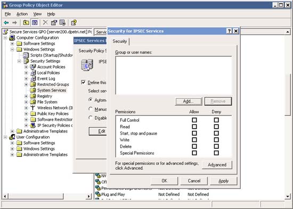Expand the Account Policies node
Image resolution: width=293 pixels, height=209 pixels.
coord(26,67)
